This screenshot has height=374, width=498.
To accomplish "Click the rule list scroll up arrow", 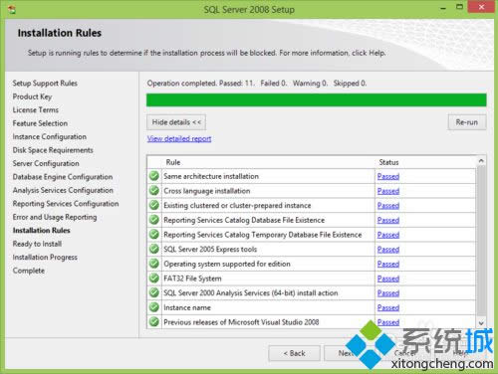I will click(481, 161).
